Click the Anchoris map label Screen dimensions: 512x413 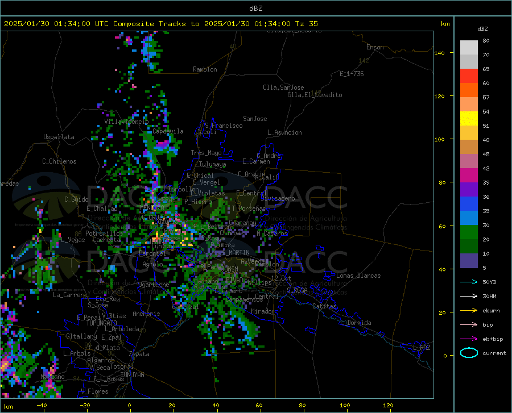[x=146, y=314]
